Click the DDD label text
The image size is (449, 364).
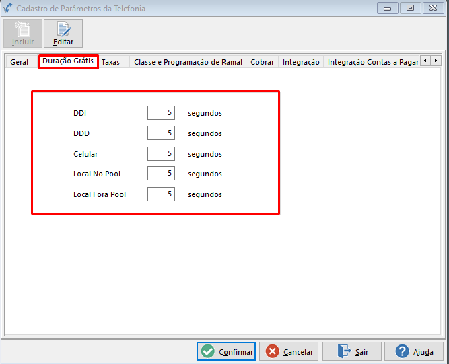[81, 133]
